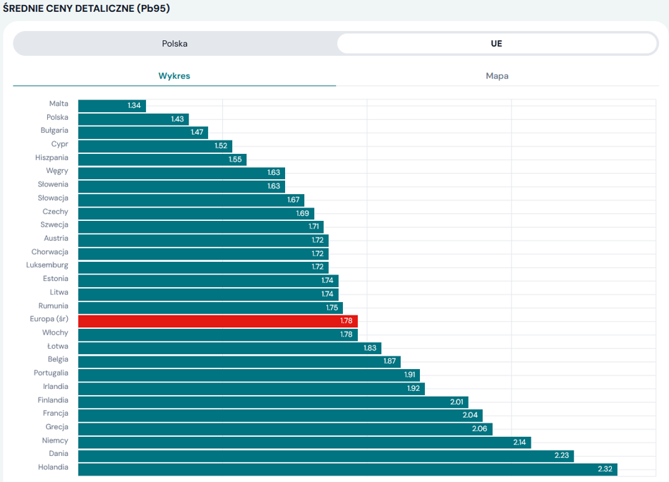Click the Niemcy axis label

55,440
